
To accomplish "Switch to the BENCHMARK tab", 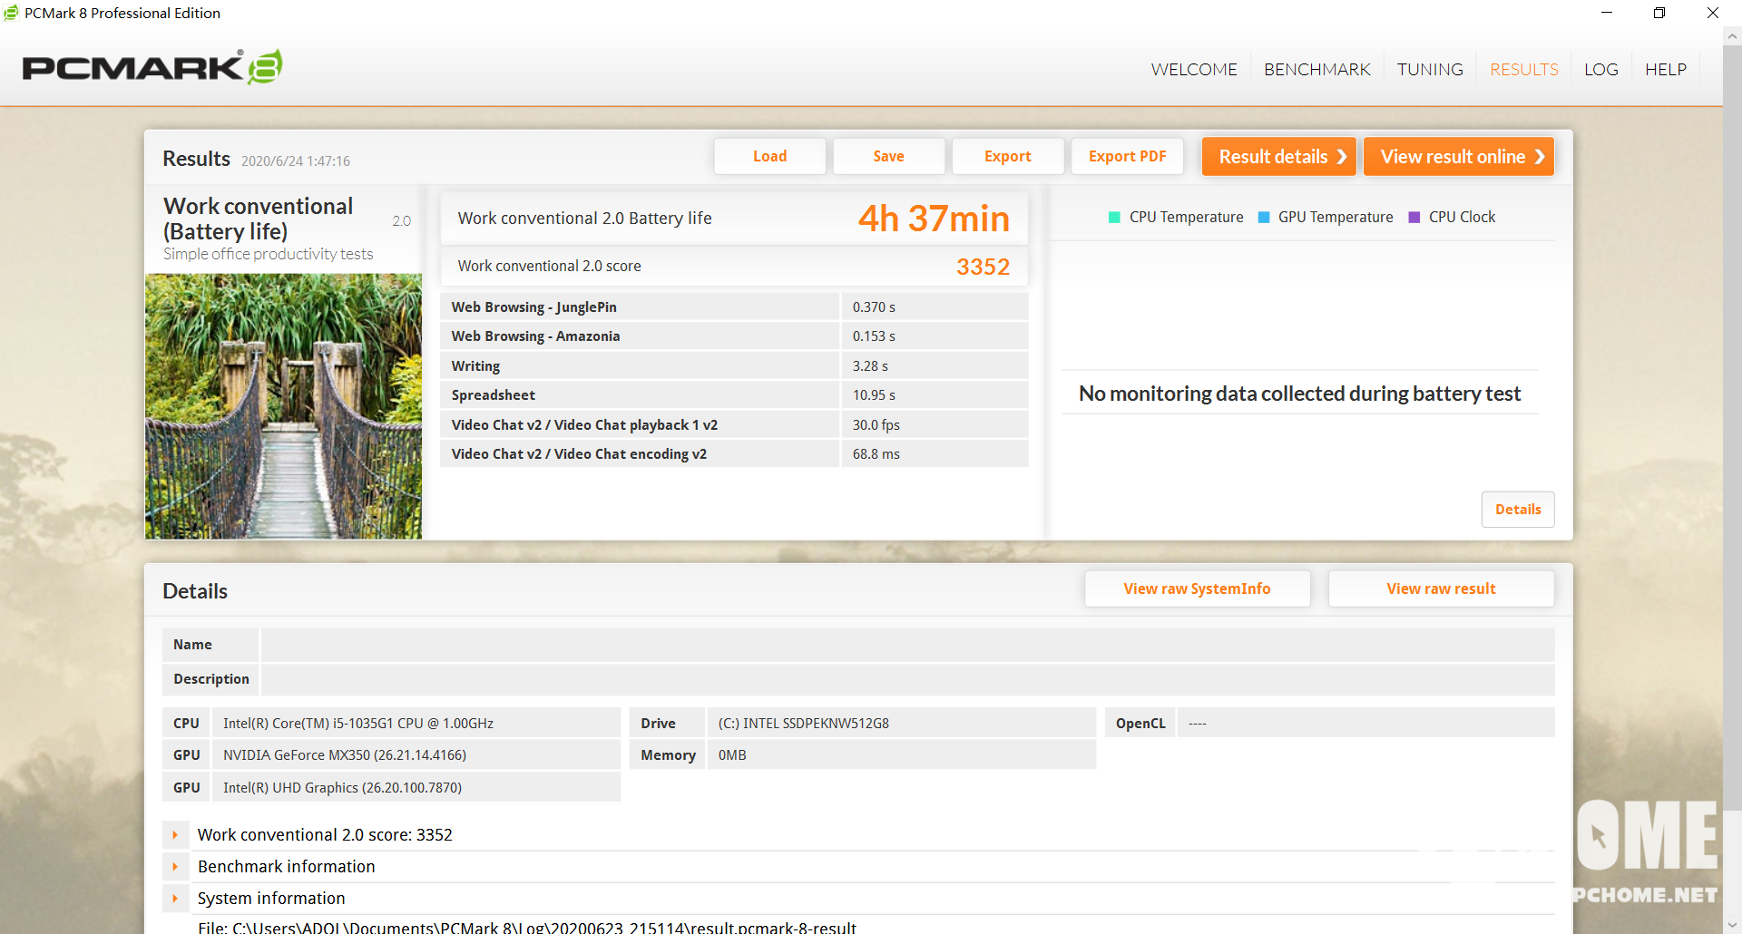I will 1316,70.
